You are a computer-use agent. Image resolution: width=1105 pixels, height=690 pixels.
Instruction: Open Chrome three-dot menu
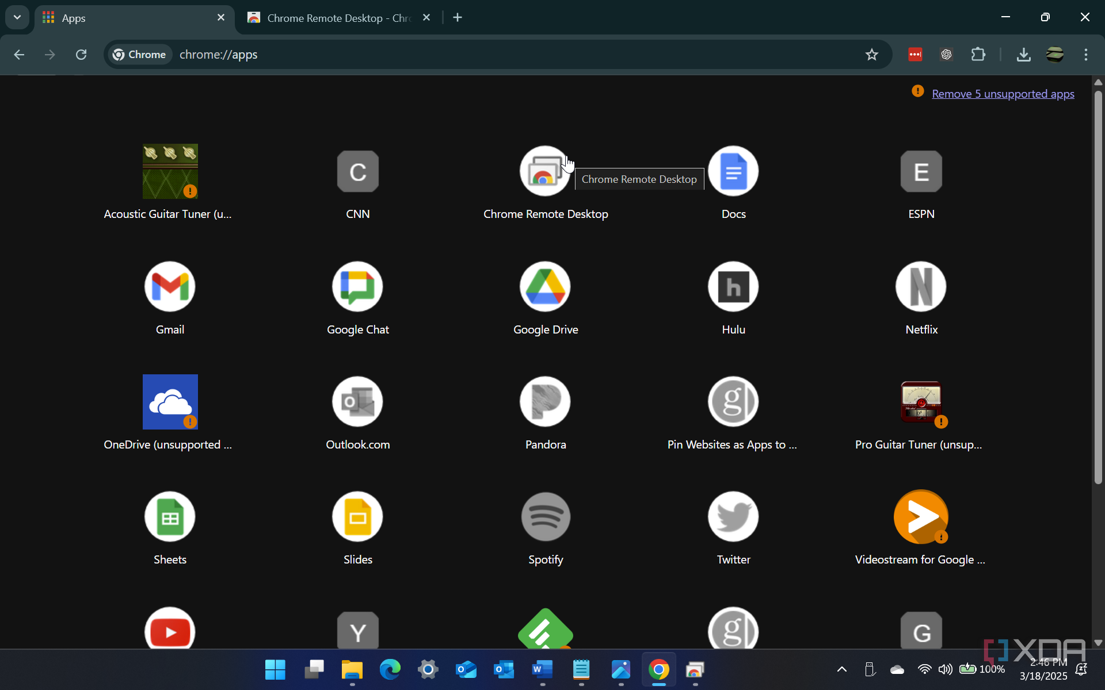pos(1085,55)
